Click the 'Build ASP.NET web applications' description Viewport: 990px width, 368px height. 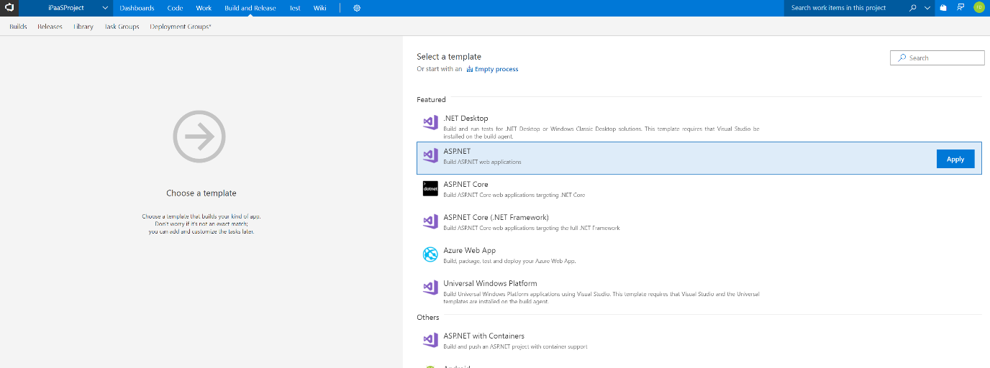point(482,162)
